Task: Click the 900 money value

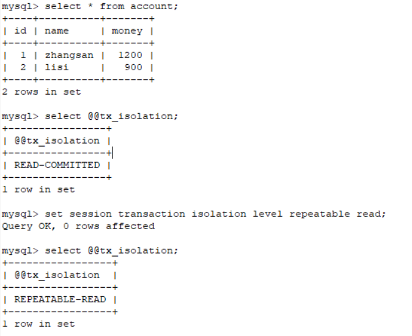Action: [x=133, y=67]
